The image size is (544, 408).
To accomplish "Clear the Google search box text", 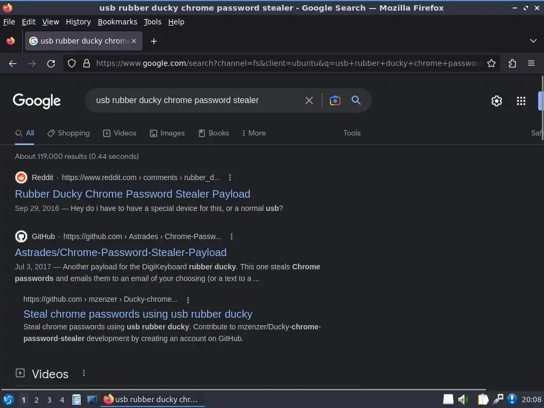I will (309, 100).
